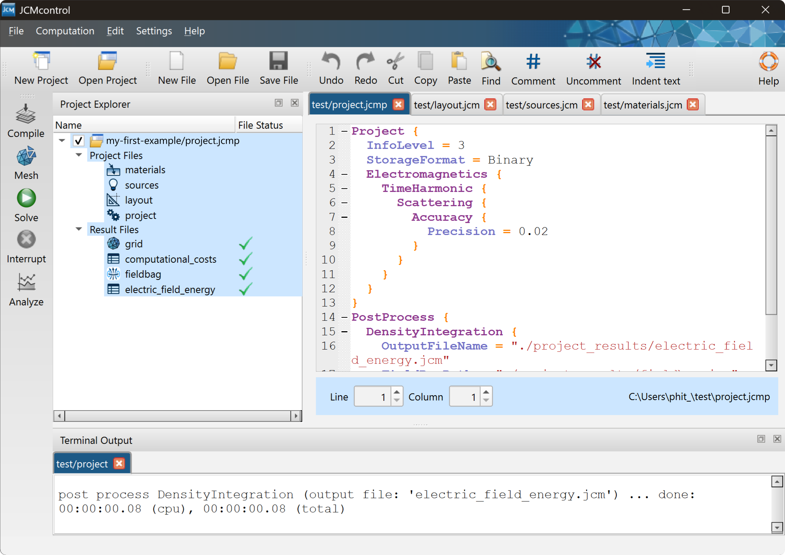Image resolution: width=785 pixels, height=555 pixels.
Task: Fold the Project block at line 1
Action: (344, 131)
